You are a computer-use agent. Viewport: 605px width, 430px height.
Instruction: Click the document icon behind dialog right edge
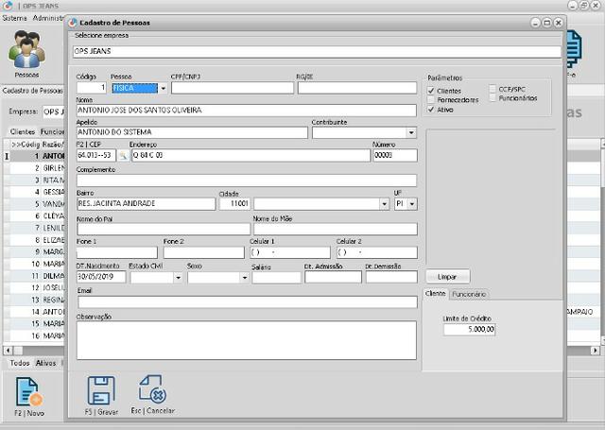[x=574, y=49]
